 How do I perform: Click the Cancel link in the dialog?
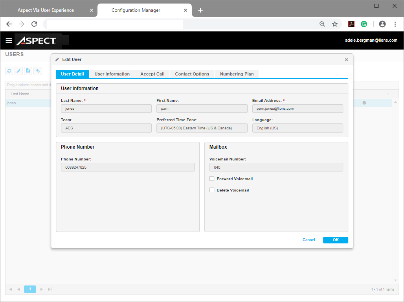coord(309,240)
